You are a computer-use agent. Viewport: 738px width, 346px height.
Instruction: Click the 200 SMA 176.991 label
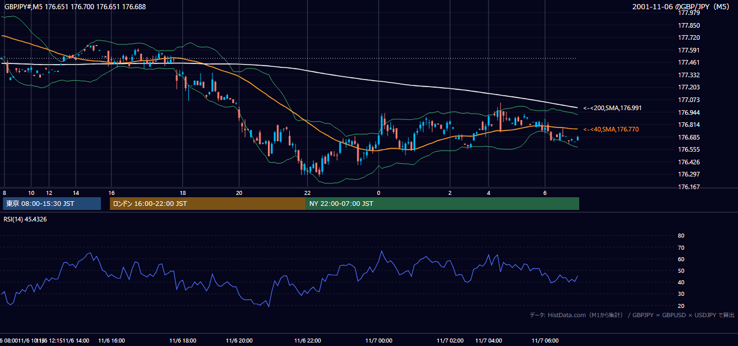click(x=612, y=108)
